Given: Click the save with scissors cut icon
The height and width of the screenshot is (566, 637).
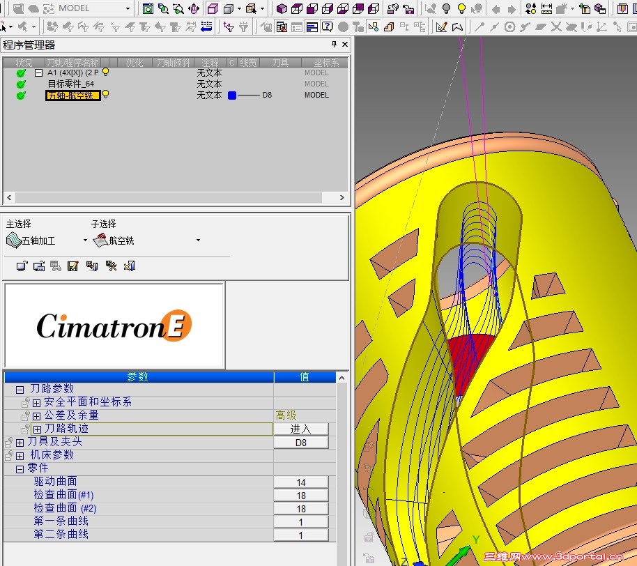Looking at the screenshot, I should (x=111, y=266).
